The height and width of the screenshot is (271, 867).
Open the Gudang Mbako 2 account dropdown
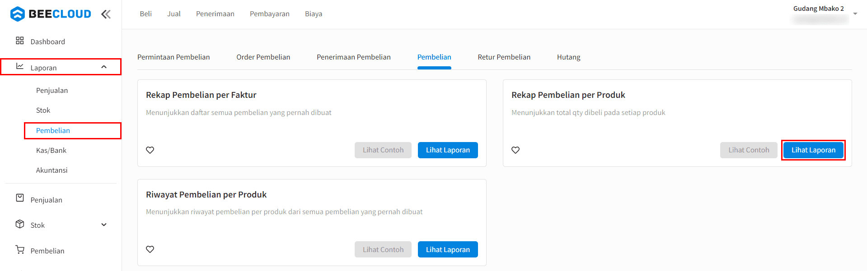[855, 14]
